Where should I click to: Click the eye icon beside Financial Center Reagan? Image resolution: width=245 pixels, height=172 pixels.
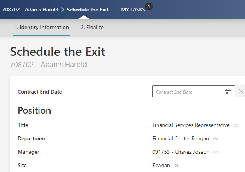click(216, 139)
